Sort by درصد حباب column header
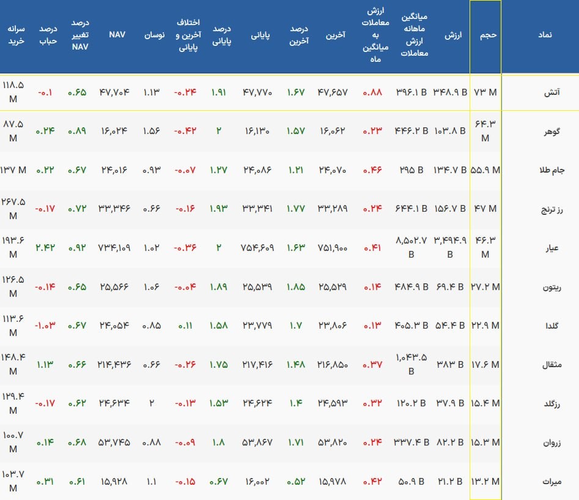This screenshot has height=500, width=579. tap(48, 35)
